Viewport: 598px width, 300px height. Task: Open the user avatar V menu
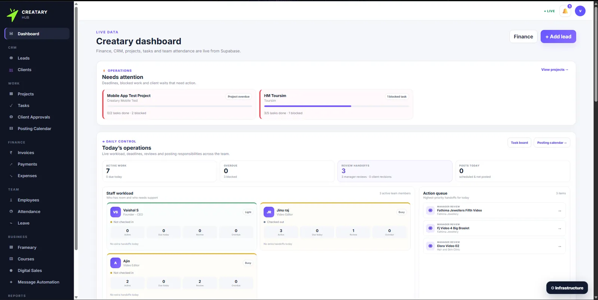(580, 11)
